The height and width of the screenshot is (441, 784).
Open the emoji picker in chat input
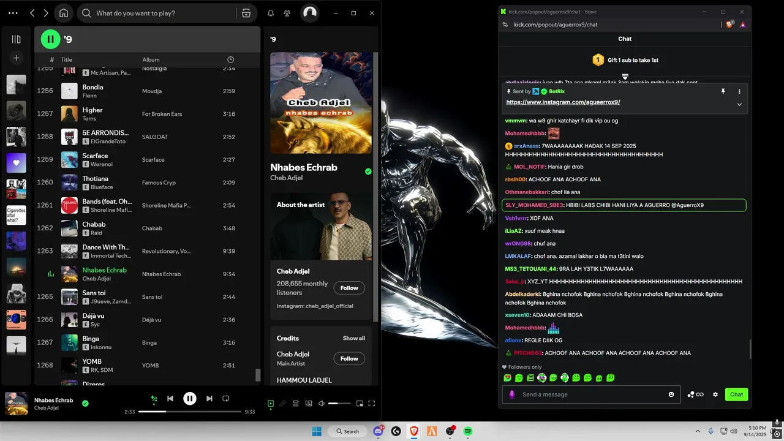[x=671, y=394]
